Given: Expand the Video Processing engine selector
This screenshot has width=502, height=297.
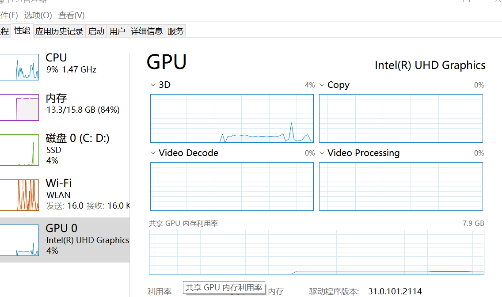Looking at the screenshot, I should [x=322, y=153].
